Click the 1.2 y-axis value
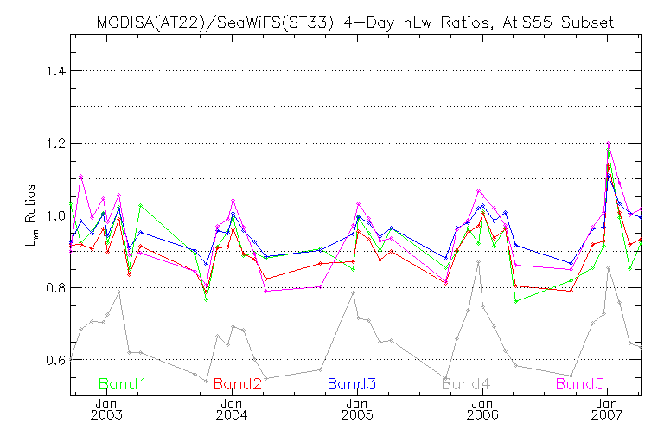 pyautogui.click(x=56, y=144)
